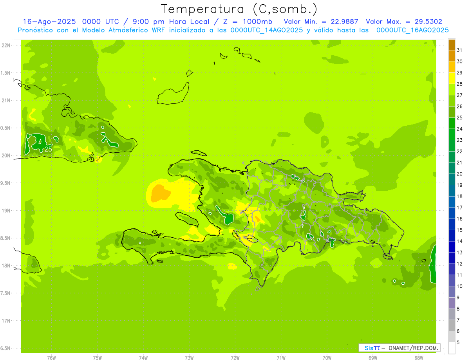Click the '73W' longitude axis label
The width and height of the screenshot is (470, 363).
tap(189, 358)
